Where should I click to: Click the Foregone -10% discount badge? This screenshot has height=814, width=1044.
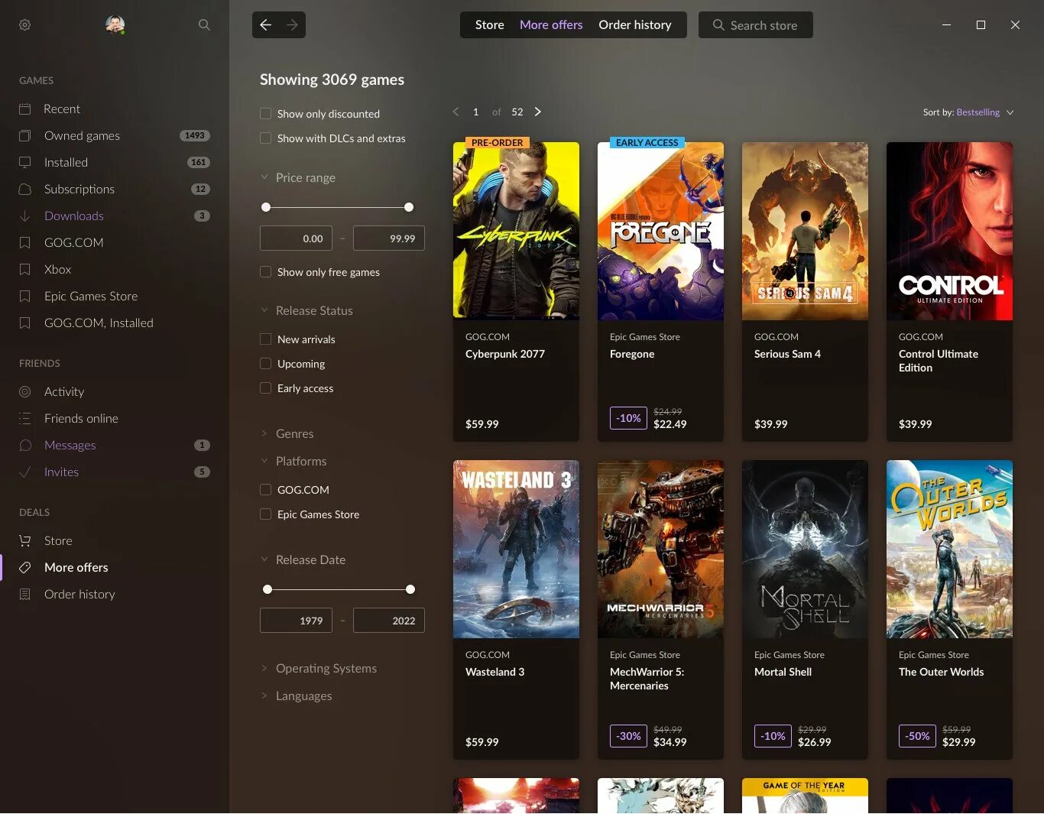pyautogui.click(x=628, y=418)
